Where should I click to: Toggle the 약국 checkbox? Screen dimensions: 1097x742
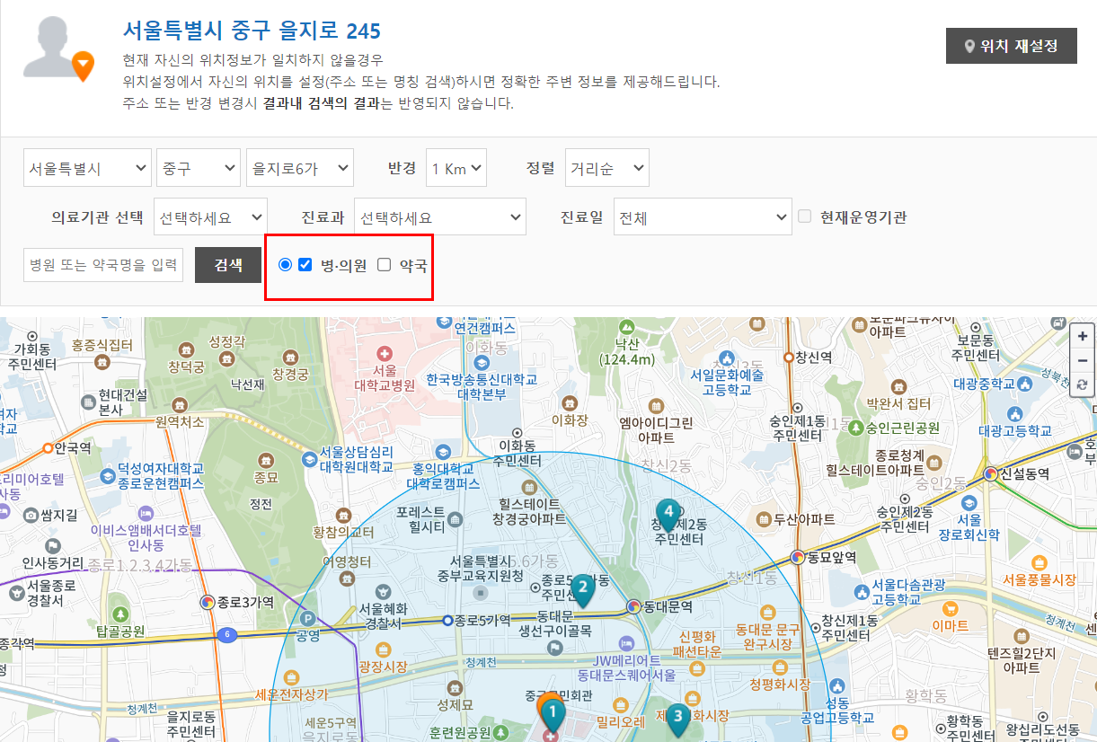(385, 265)
